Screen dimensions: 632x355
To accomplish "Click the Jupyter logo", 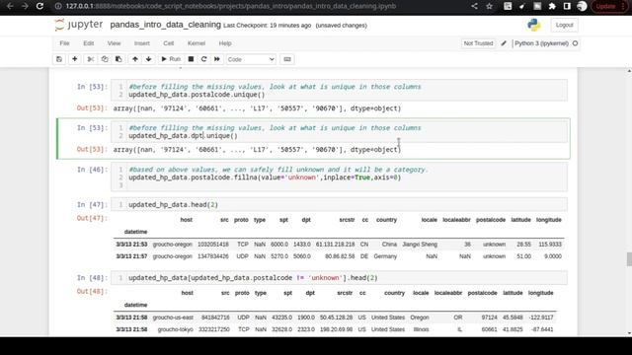I will click(79, 25).
